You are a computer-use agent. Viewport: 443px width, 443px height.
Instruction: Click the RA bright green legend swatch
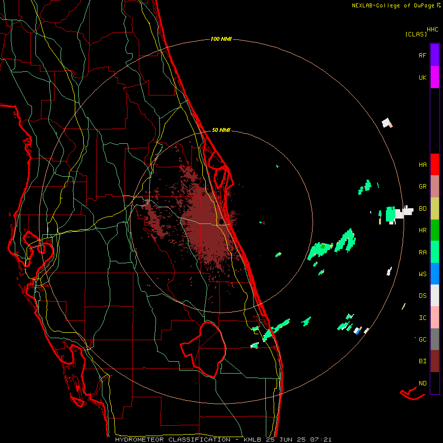point(435,252)
